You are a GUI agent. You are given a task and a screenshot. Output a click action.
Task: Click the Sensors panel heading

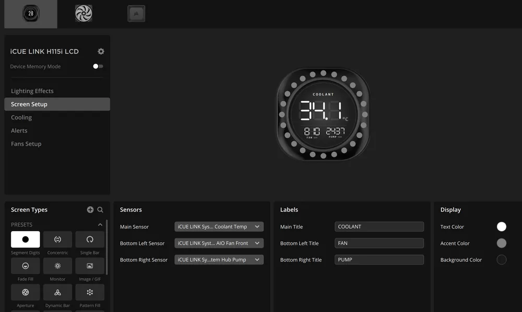131,210
